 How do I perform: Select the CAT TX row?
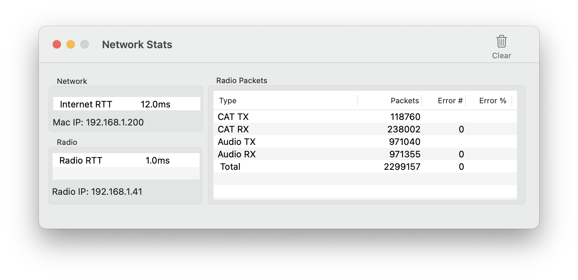tap(365, 117)
